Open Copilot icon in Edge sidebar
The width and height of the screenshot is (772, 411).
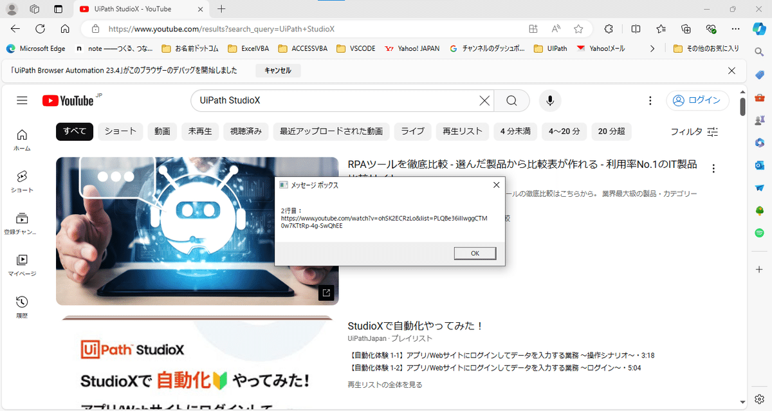click(760, 29)
